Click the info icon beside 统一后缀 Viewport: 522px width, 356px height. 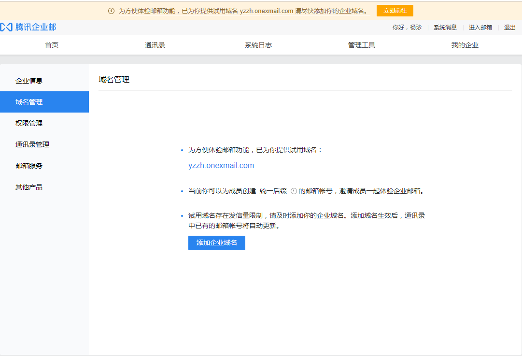(294, 191)
